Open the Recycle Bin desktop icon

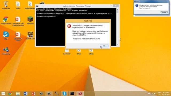pos(6,5)
